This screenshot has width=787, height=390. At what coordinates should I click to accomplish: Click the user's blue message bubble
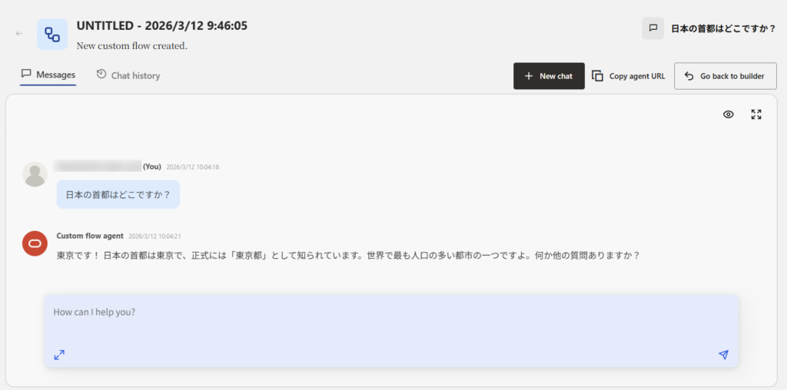pyautogui.click(x=118, y=194)
